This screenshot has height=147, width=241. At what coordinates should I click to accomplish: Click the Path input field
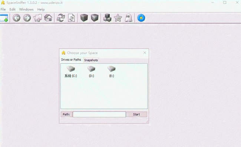click(99, 114)
